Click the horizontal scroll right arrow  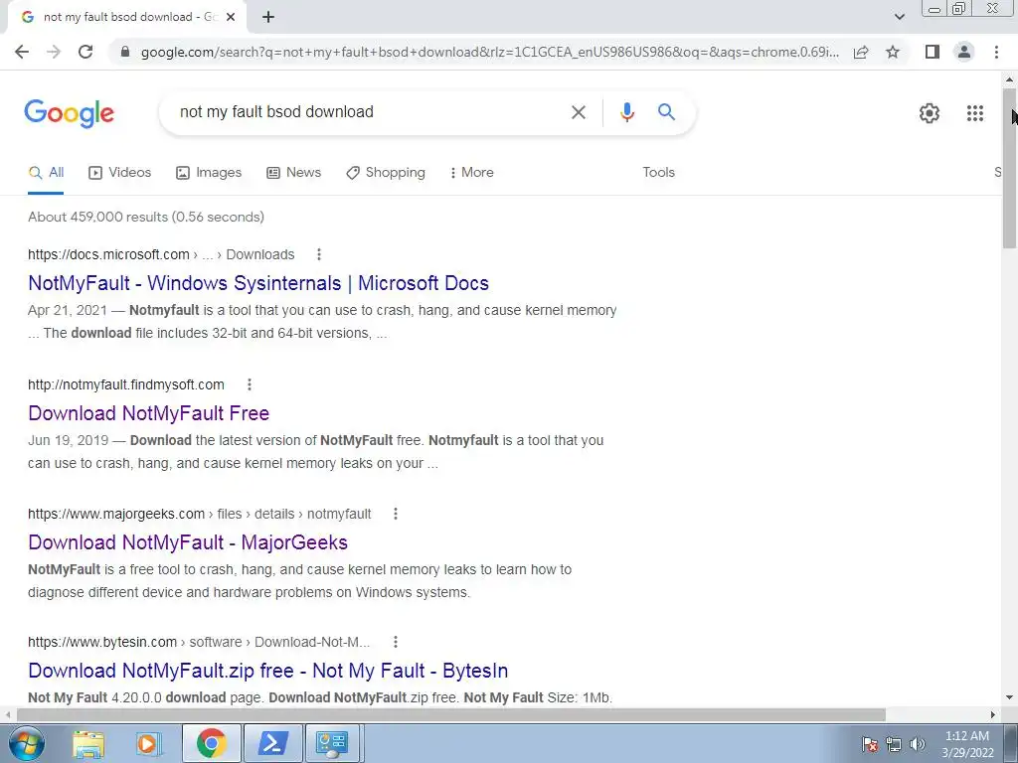[x=993, y=714]
